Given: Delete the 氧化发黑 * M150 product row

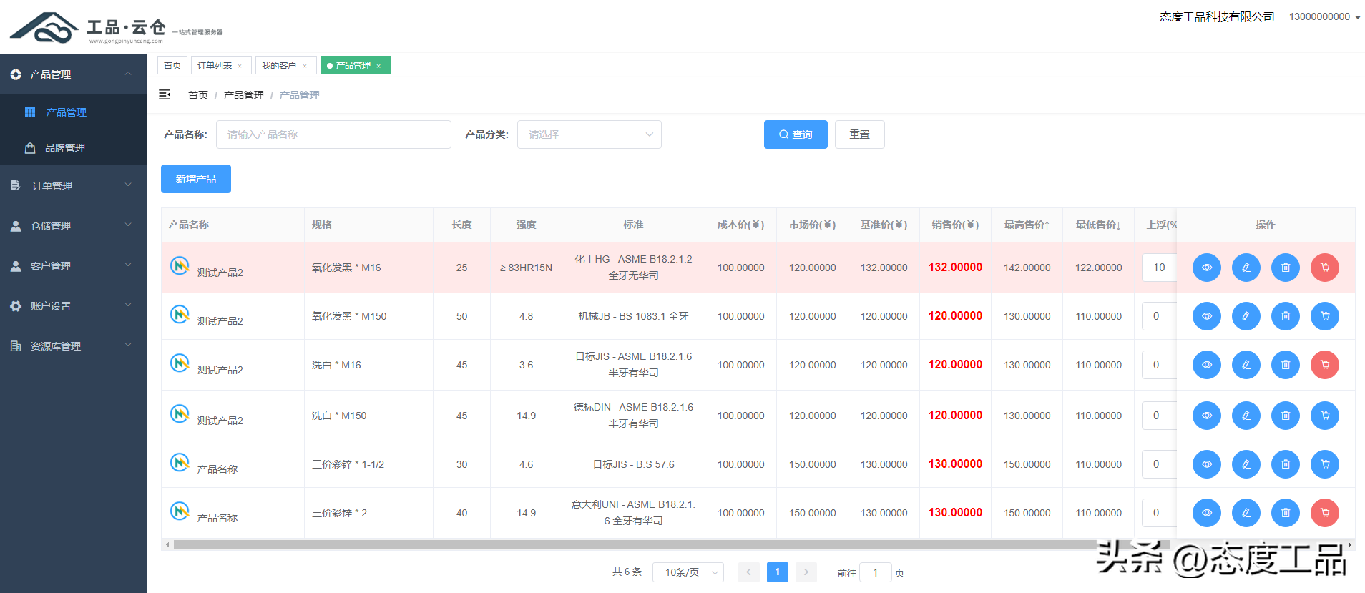Looking at the screenshot, I should tap(1285, 316).
